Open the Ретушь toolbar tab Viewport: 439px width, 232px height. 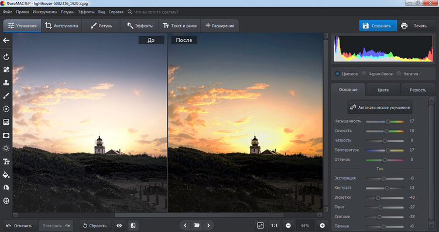(101, 26)
